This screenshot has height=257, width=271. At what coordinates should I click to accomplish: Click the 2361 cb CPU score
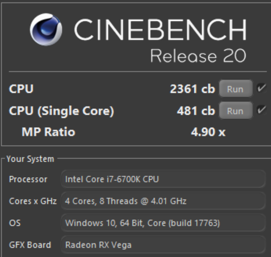[x=192, y=89]
